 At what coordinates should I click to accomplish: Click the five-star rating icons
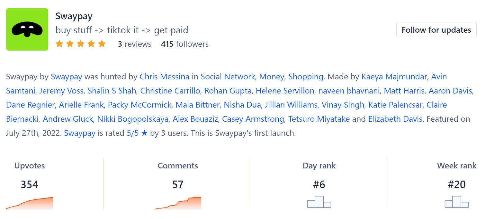tap(80, 44)
